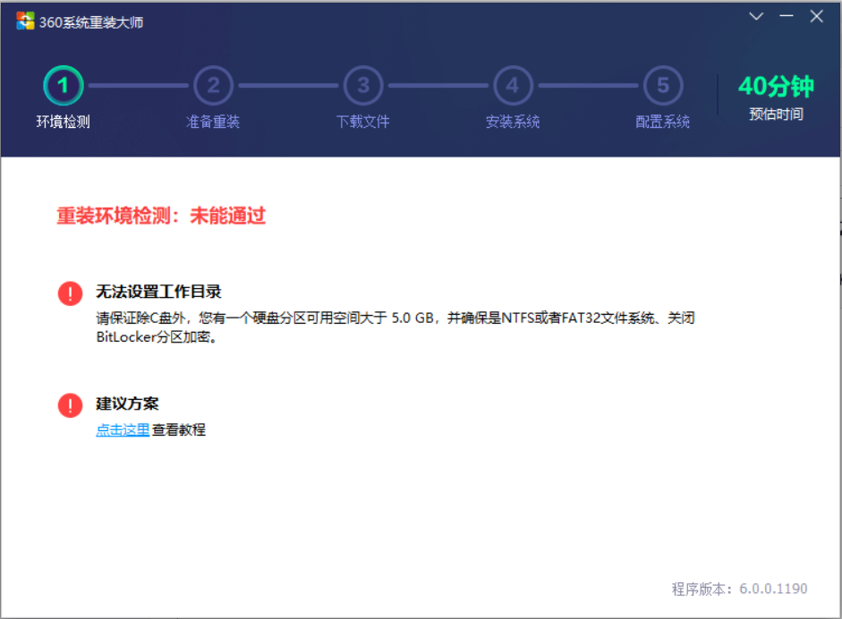The height and width of the screenshot is (619, 842).
Task: Select the 准备重装 step label
Action: 213,122
